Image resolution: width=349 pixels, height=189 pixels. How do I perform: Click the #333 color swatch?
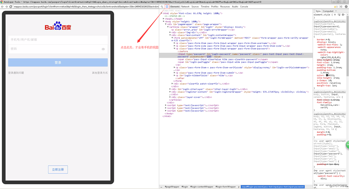click(327, 75)
